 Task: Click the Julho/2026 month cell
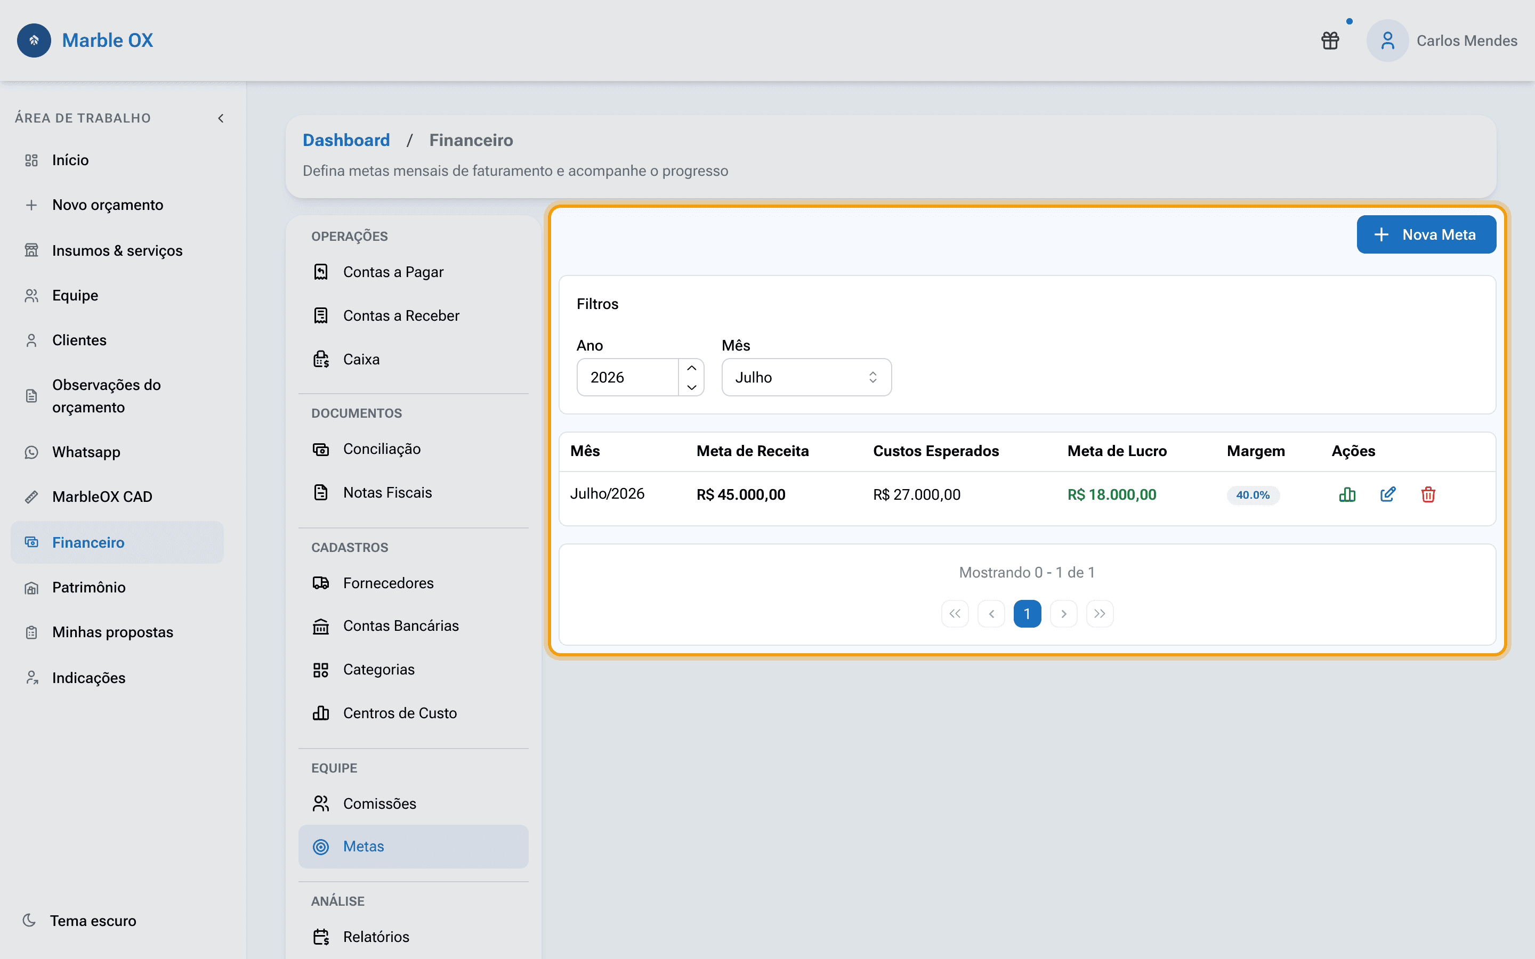tap(607, 494)
